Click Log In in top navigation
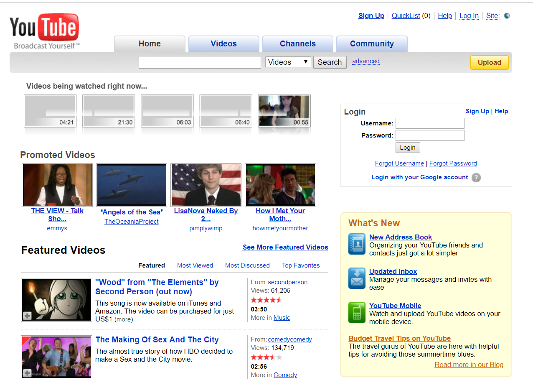The height and width of the screenshot is (380, 533). click(x=469, y=15)
